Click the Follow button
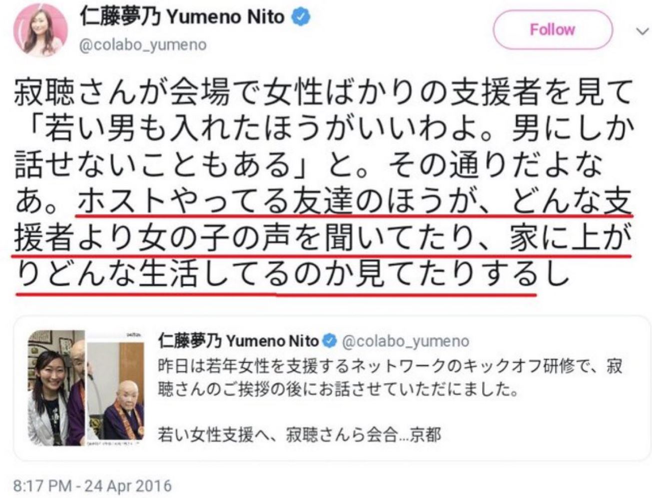 (x=553, y=29)
